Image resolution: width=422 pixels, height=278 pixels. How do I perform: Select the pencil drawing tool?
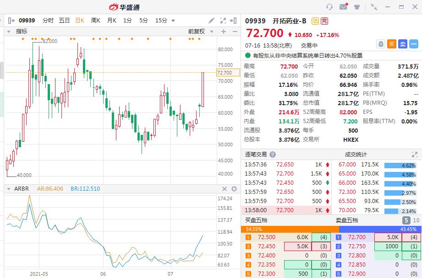[x=211, y=21]
